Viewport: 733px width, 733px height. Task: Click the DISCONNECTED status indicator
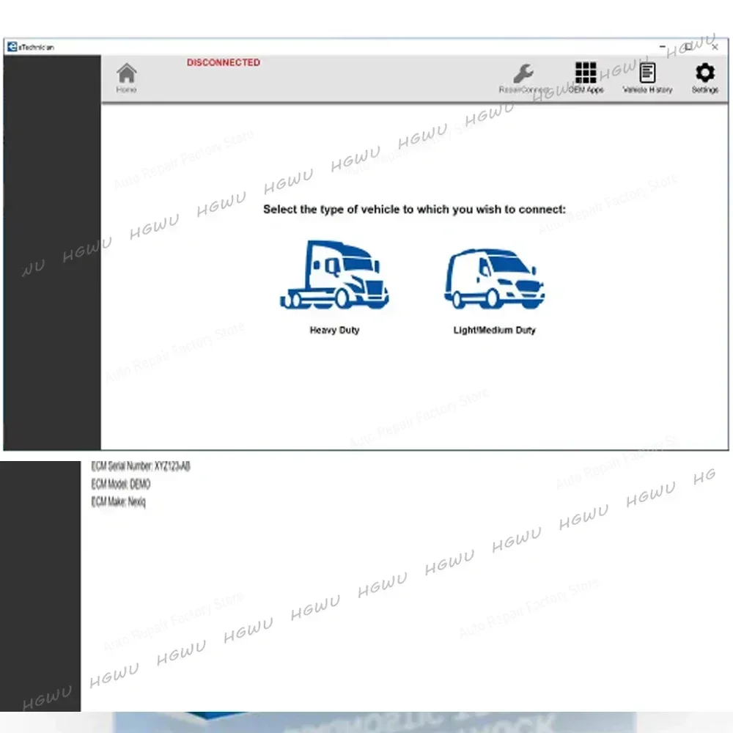tap(224, 62)
